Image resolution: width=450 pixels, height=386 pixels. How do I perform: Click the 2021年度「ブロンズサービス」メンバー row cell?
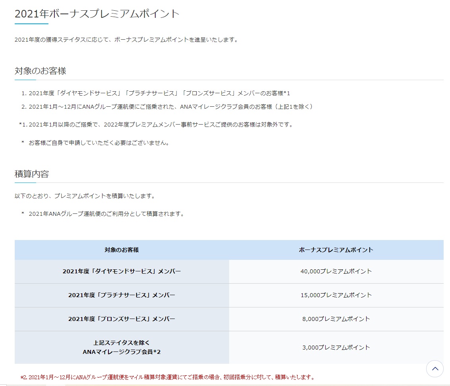(x=122, y=319)
